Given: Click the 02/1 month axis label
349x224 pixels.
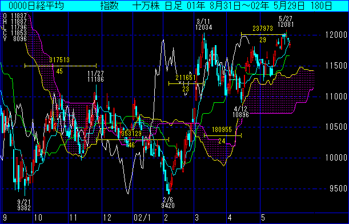Looking at the screenshot, I should (142, 217).
